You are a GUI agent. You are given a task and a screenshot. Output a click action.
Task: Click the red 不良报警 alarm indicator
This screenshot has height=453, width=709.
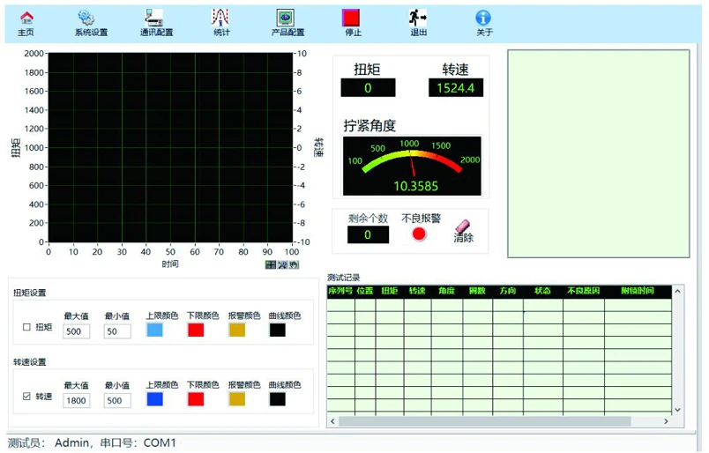[419, 234]
